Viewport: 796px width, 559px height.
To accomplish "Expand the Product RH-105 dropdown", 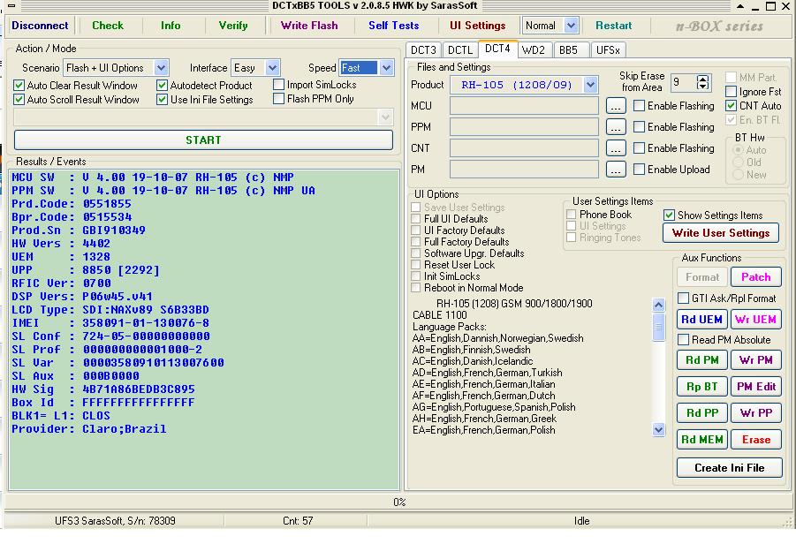I will pyautogui.click(x=590, y=85).
